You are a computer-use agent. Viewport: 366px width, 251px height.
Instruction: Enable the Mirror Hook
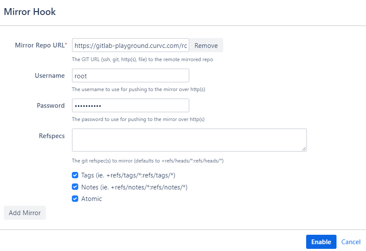point(321,242)
